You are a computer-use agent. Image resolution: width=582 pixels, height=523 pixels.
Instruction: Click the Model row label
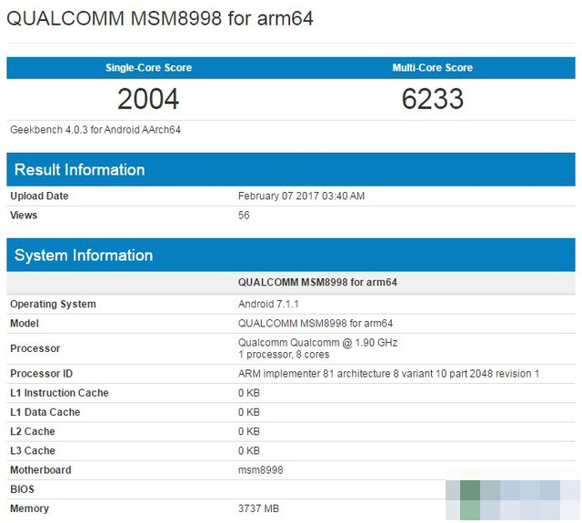25,323
